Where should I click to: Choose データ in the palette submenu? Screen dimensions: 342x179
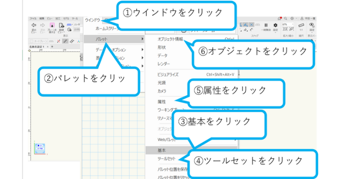pos(163,56)
